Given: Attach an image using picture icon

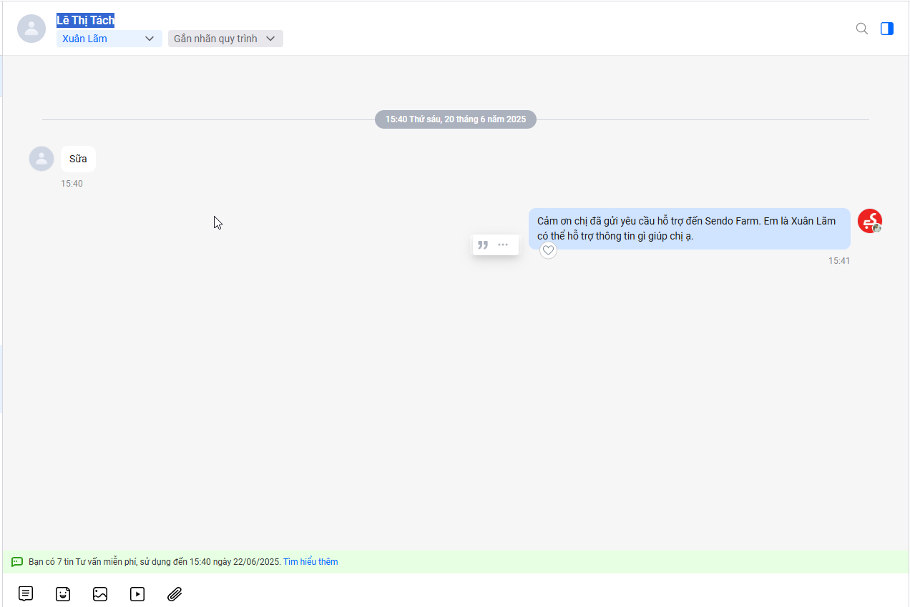Looking at the screenshot, I should (100, 593).
